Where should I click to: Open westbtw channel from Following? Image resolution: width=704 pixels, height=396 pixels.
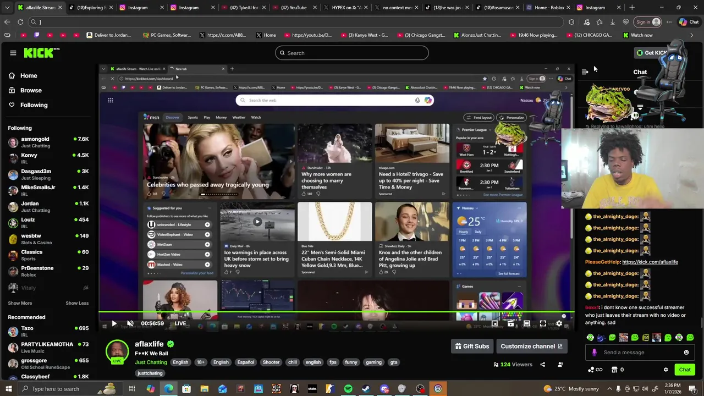[48, 239]
